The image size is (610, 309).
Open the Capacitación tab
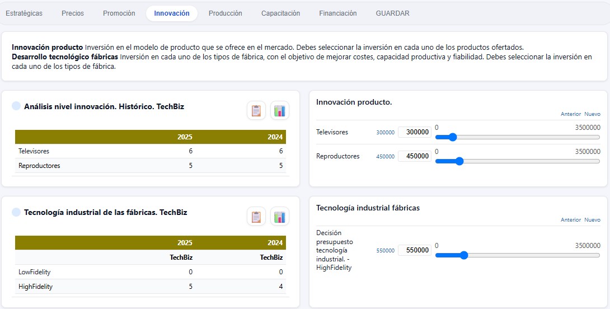coord(280,13)
